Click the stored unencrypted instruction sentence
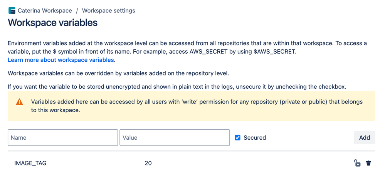Screen dimensions: 385x174 click(177, 87)
